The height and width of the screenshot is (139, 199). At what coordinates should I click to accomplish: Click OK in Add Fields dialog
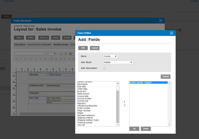click(83, 48)
